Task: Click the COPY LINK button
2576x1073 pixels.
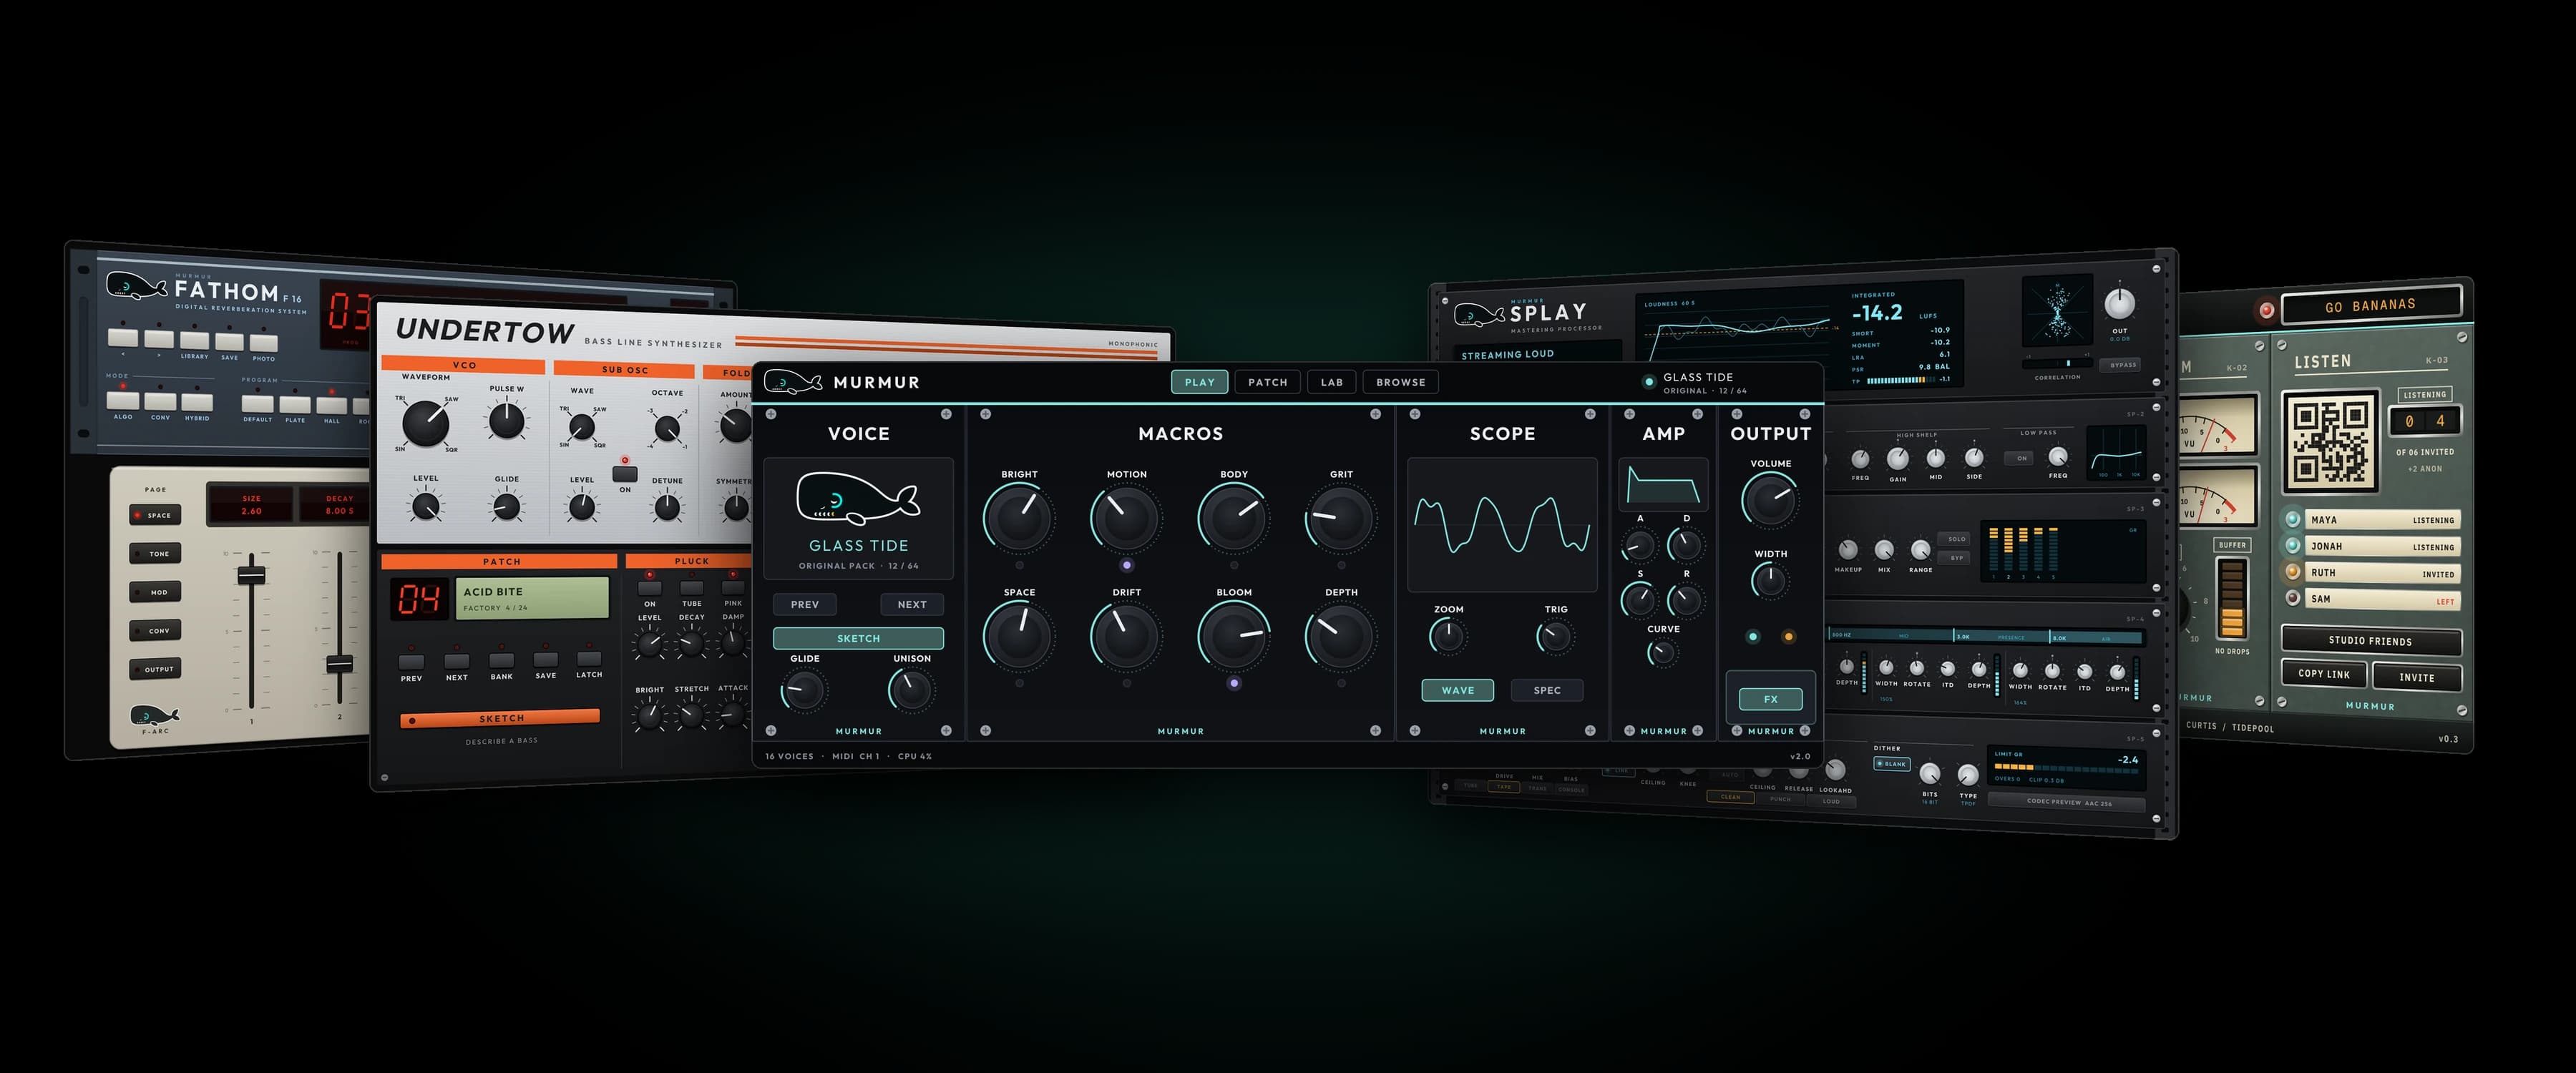Action: click(2323, 673)
